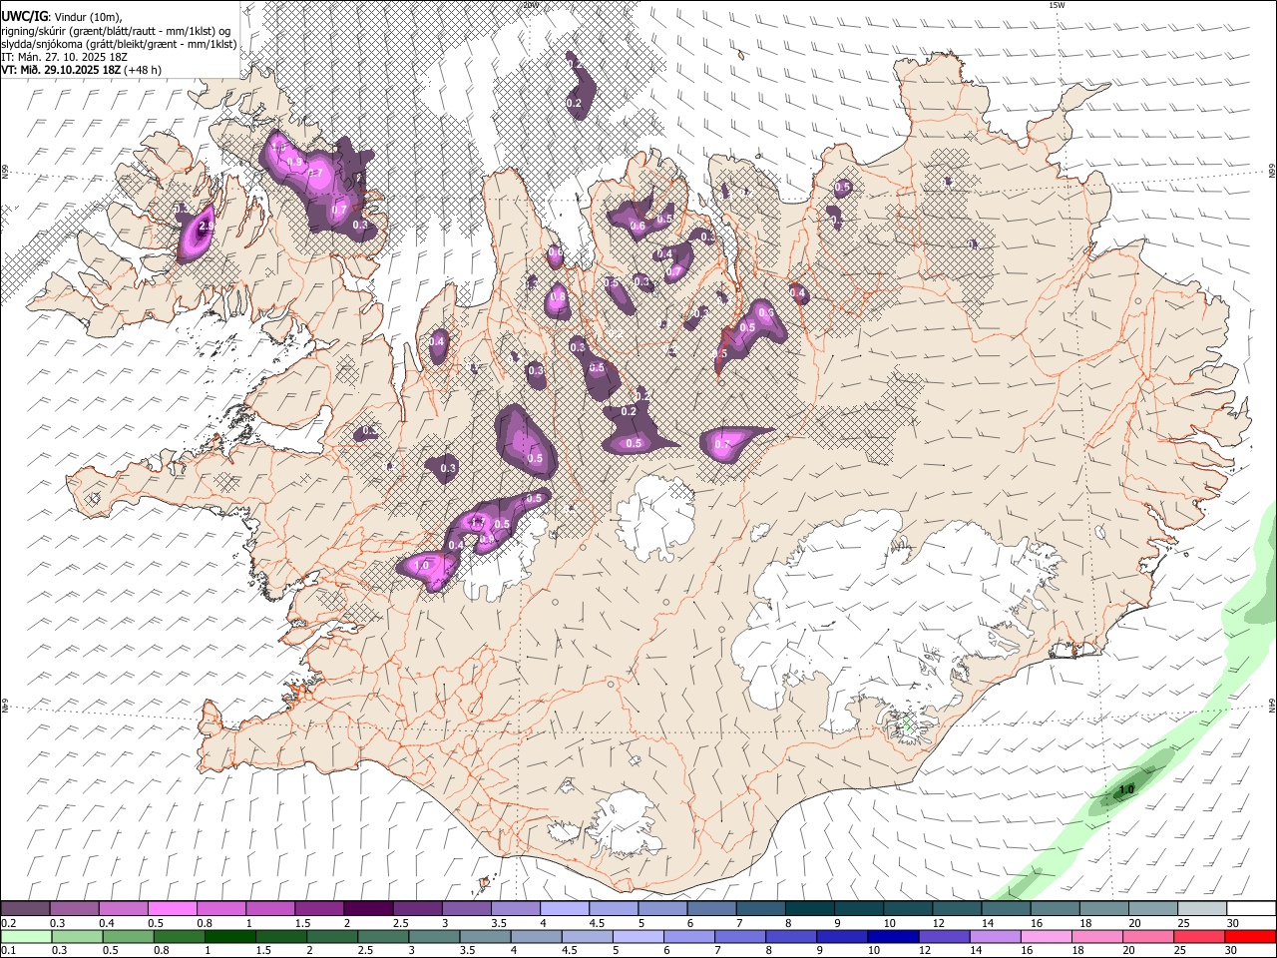Pick the pale green rain swatch labeled 0.1
Screen dimensions: 1277x958
pyautogui.click(x=26, y=936)
